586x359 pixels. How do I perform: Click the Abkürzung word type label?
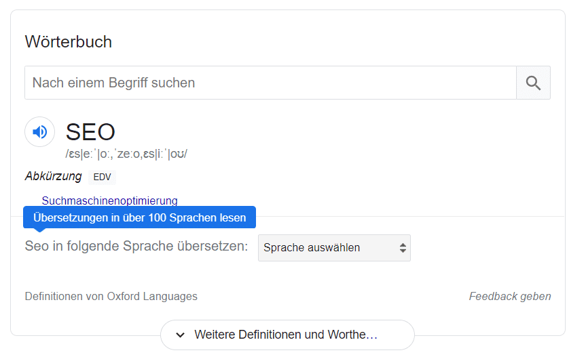click(x=53, y=176)
